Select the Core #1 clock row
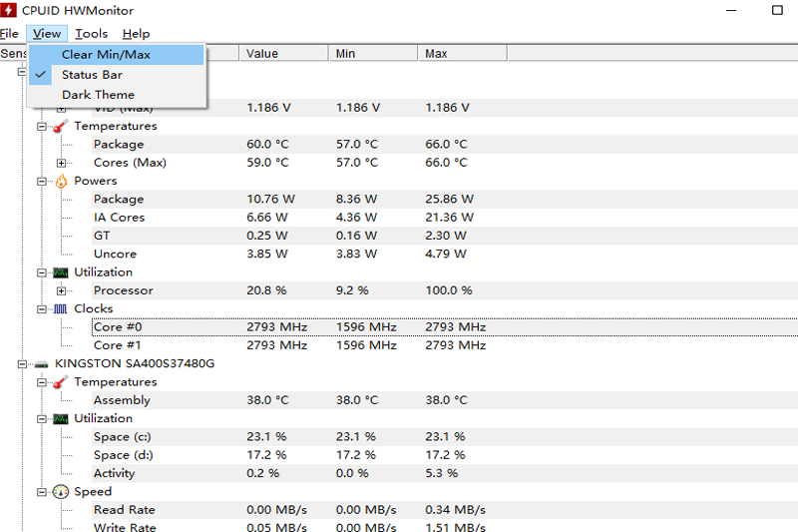 (445, 345)
